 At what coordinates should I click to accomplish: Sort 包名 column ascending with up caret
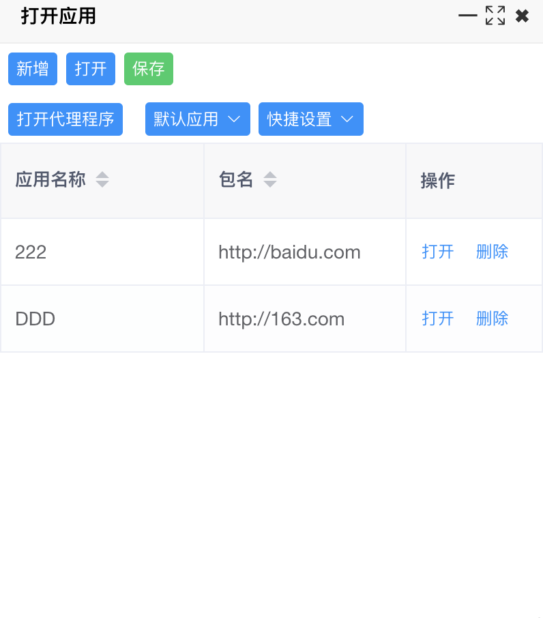pos(270,175)
